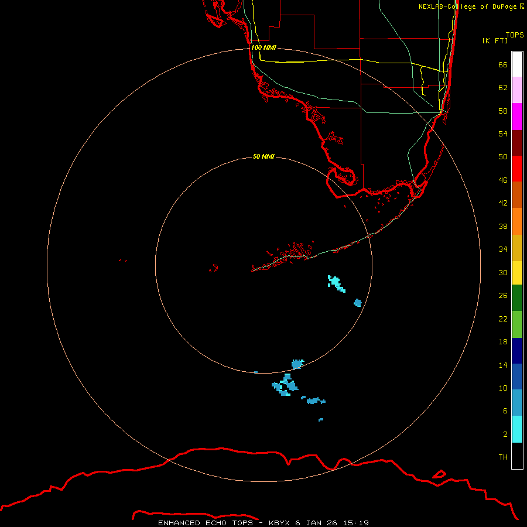Click the navy swatch near 18
527x527 pixels.
[517, 351]
